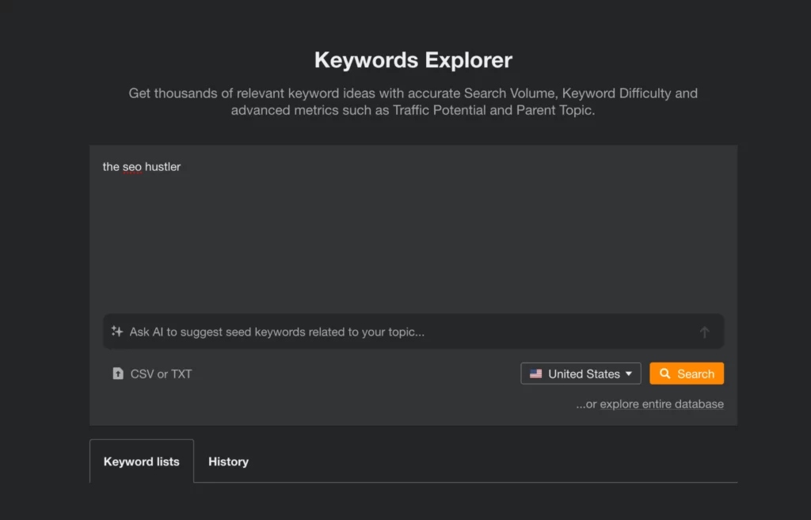Place cursor at end of "the seo hustler"
This screenshot has width=811, height=520.
click(x=181, y=167)
